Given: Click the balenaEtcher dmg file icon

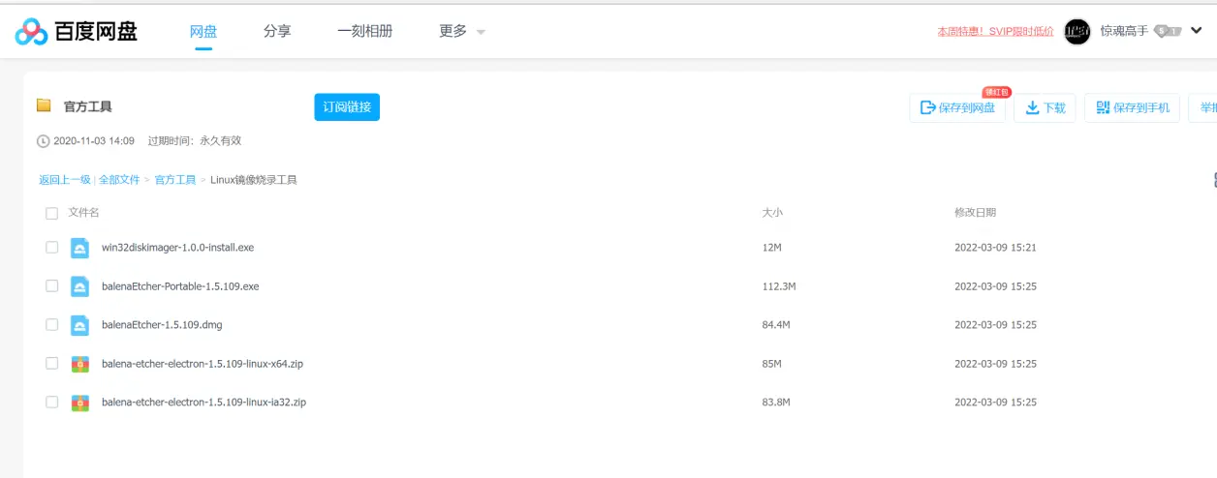Looking at the screenshot, I should pos(80,325).
